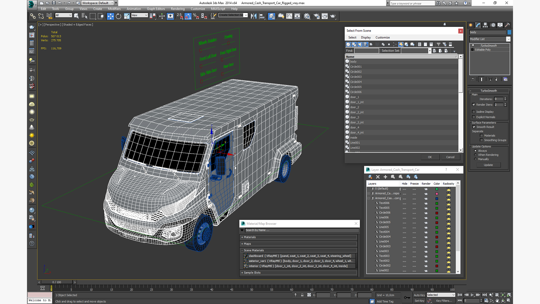Click the Bind to Space Warp icon
The width and height of the screenshot is (540, 304).
(49, 16)
